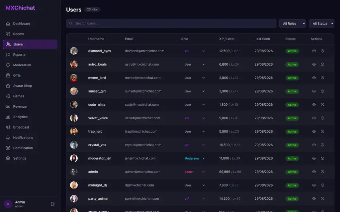Click block icon in admin row
The width and height of the screenshot is (340, 212).
pos(322,172)
